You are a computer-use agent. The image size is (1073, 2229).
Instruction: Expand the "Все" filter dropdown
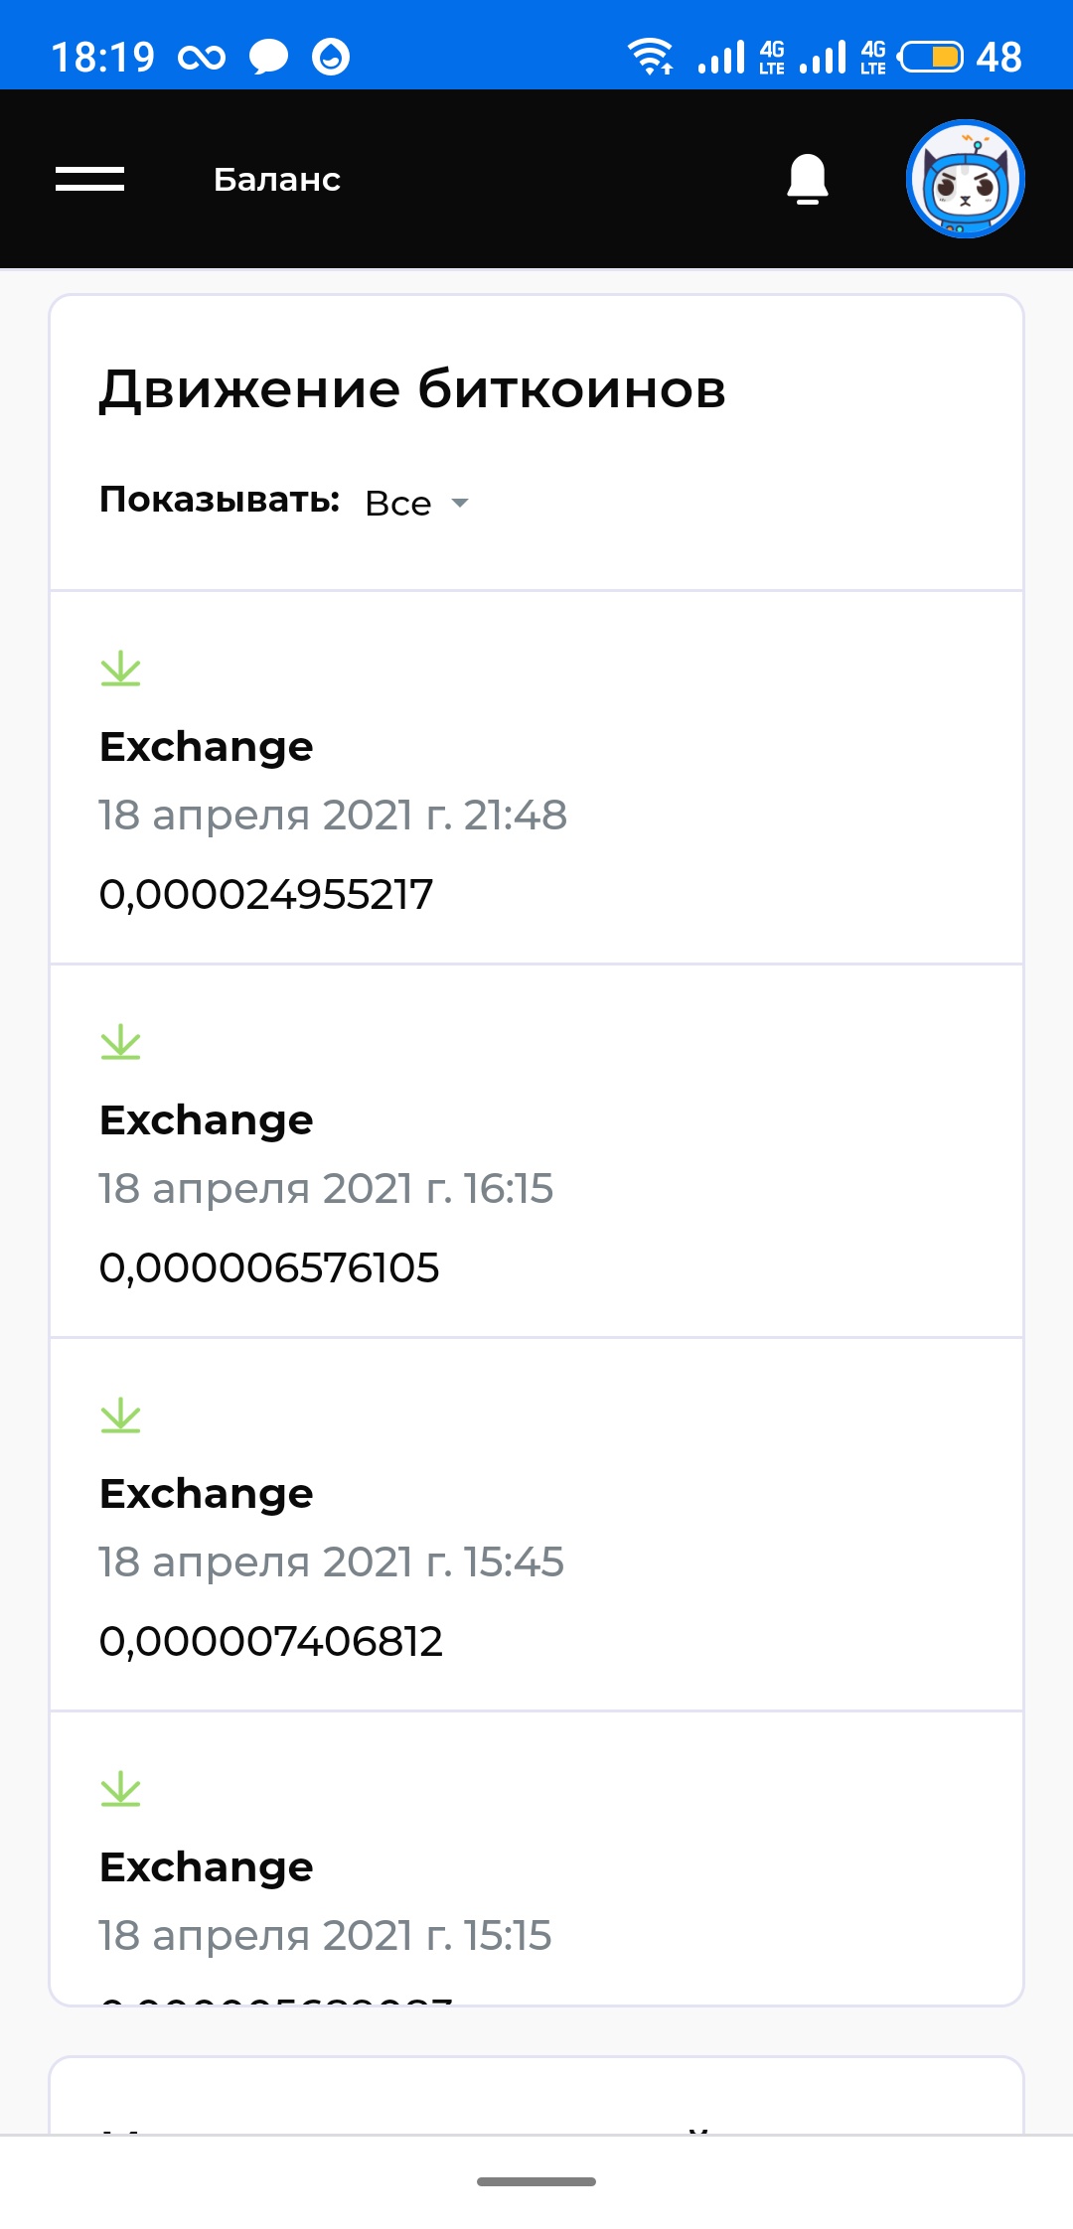point(398,504)
